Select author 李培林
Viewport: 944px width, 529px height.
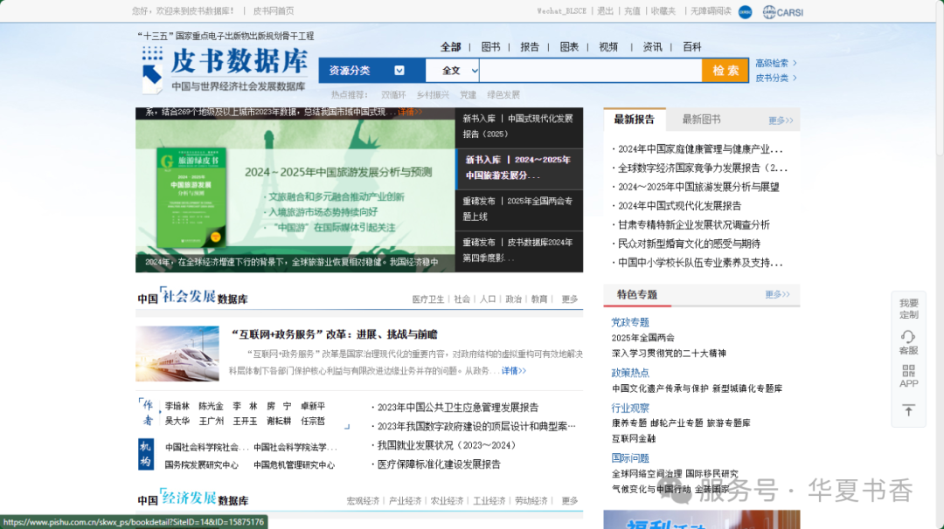[x=177, y=407]
